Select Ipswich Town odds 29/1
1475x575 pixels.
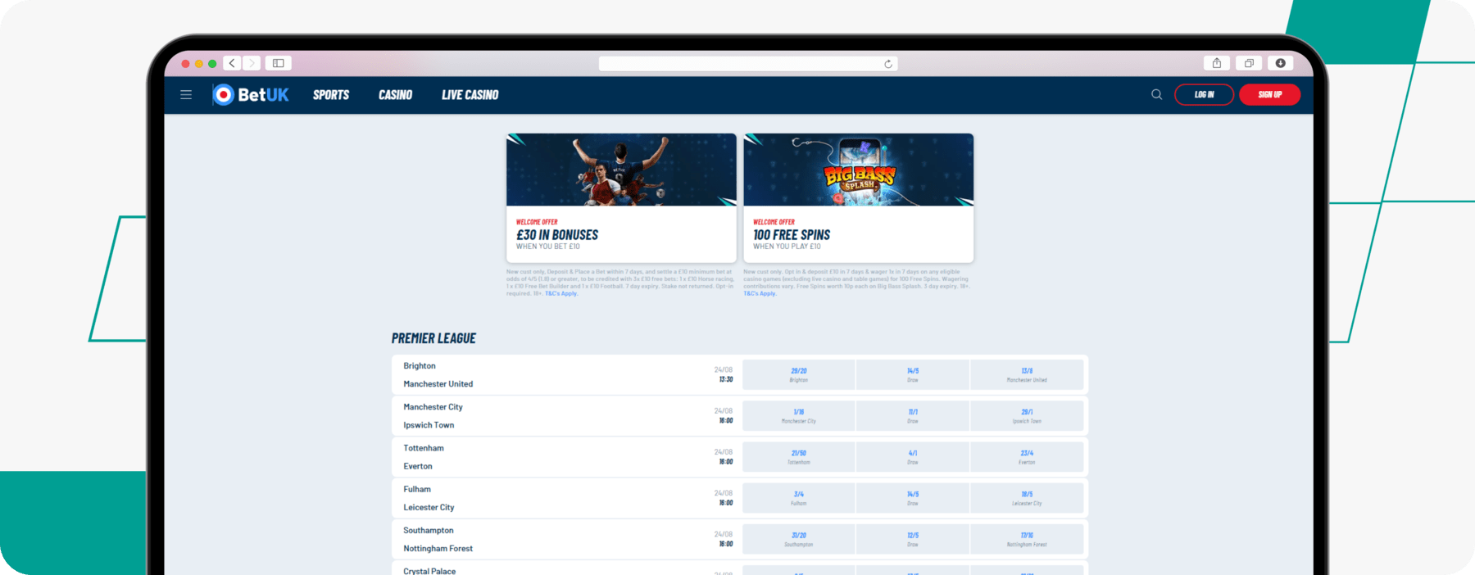point(1027,416)
